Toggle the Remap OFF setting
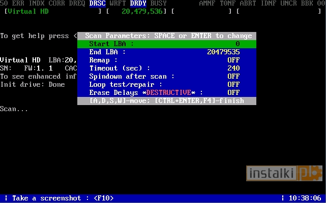This screenshot has height=203, width=326. tap(233, 60)
